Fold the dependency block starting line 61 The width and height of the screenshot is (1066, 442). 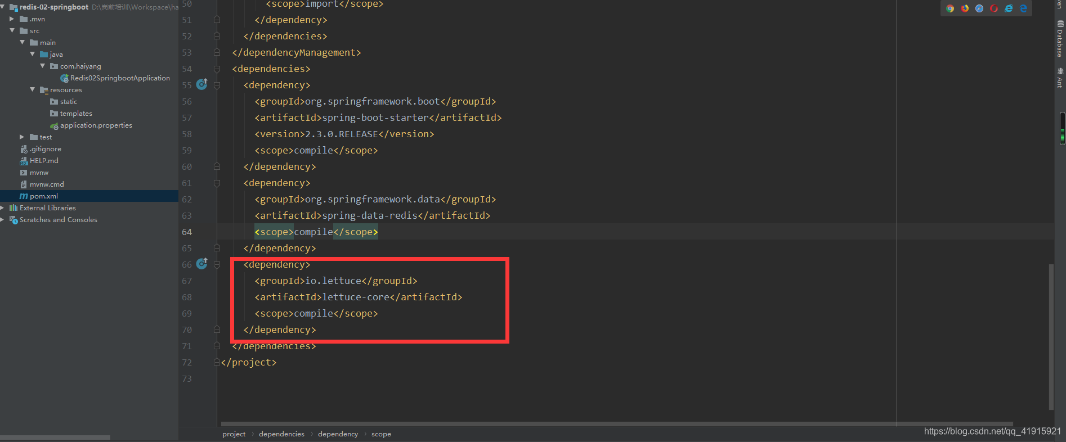217,183
